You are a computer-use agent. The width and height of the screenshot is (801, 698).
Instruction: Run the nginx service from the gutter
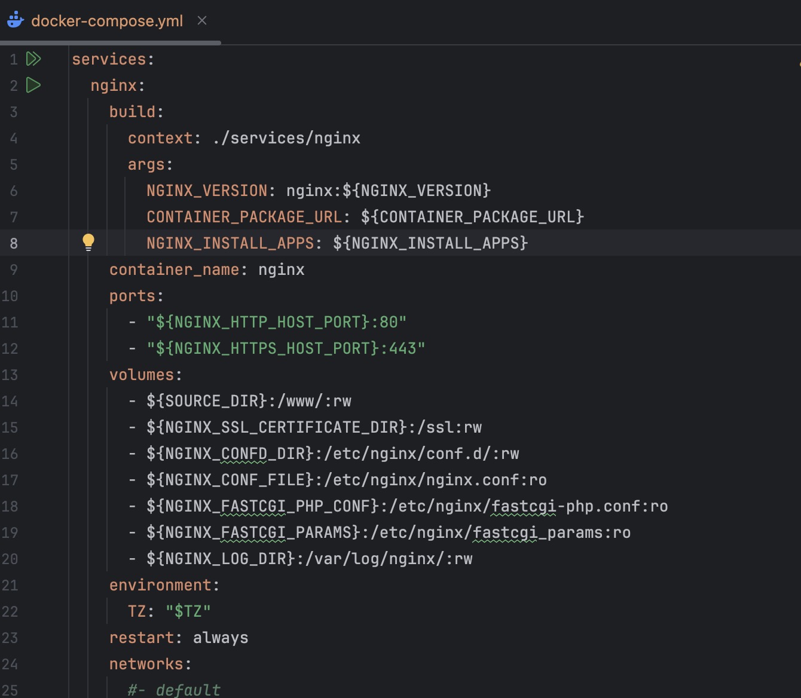33,85
